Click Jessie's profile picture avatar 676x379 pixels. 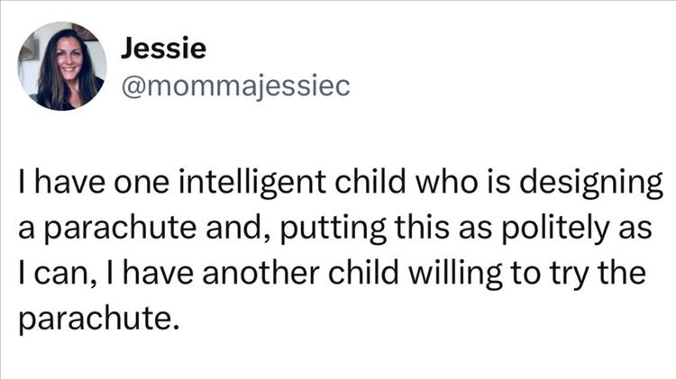pos(62,66)
